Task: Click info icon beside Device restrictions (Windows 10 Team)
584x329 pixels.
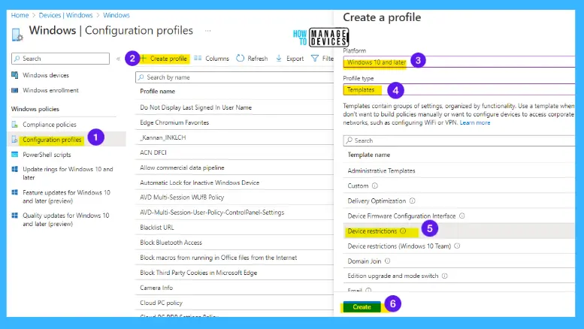Action: coord(457,246)
